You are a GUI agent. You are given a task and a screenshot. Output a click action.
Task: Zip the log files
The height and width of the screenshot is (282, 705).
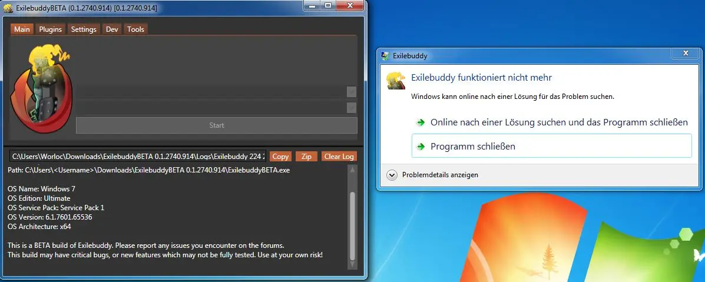[x=306, y=157]
